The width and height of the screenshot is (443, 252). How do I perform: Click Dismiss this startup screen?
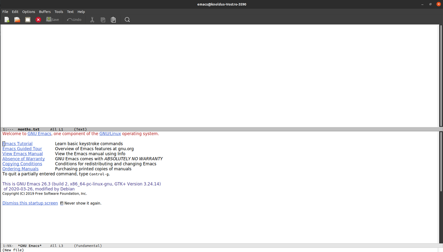click(x=30, y=203)
